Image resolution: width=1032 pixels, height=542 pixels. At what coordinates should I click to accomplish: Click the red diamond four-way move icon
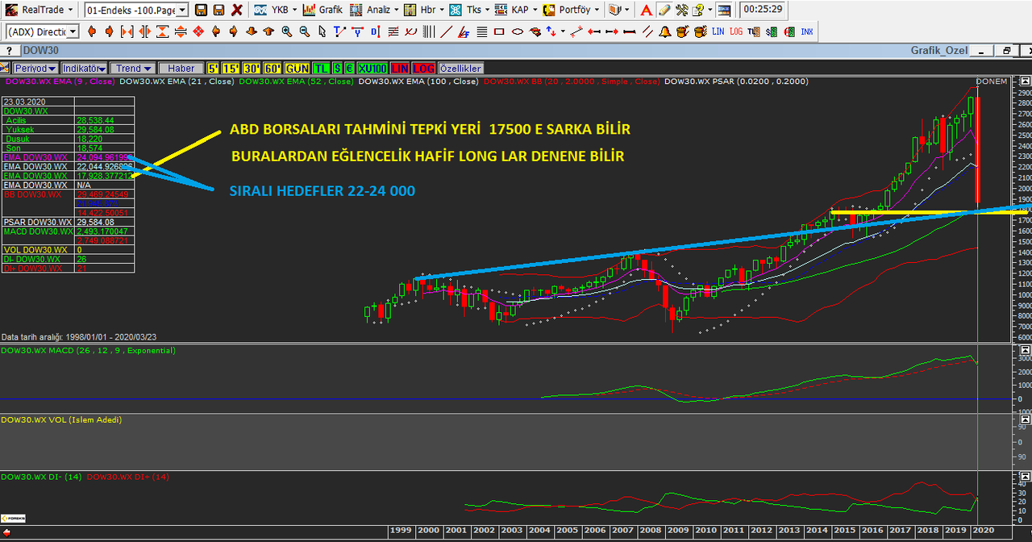pyautogui.click(x=198, y=31)
